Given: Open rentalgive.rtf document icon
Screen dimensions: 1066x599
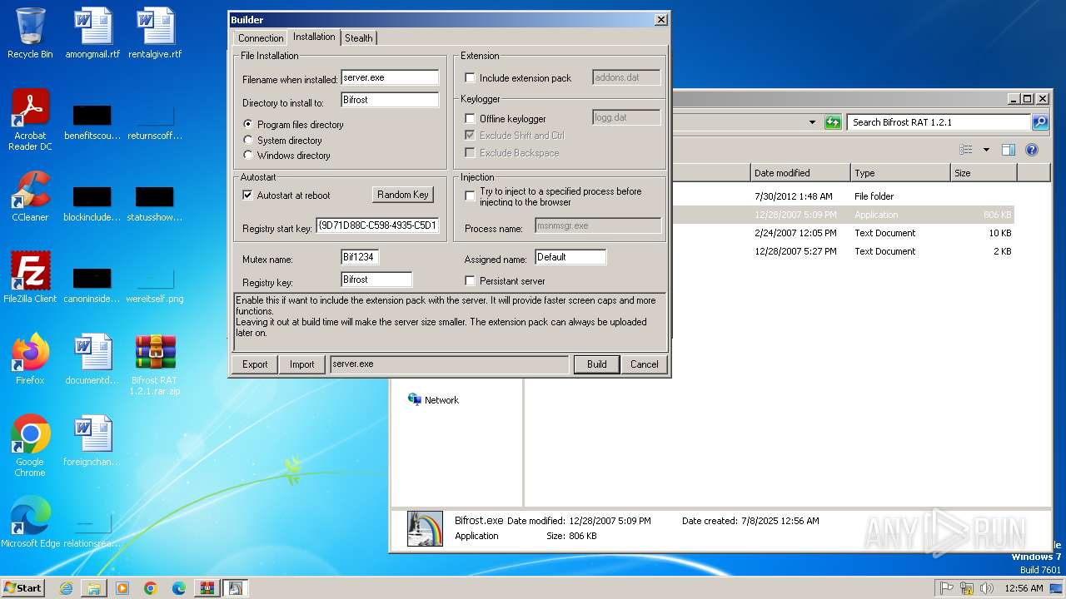Looking at the screenshot, I should [x=155, y=33].
